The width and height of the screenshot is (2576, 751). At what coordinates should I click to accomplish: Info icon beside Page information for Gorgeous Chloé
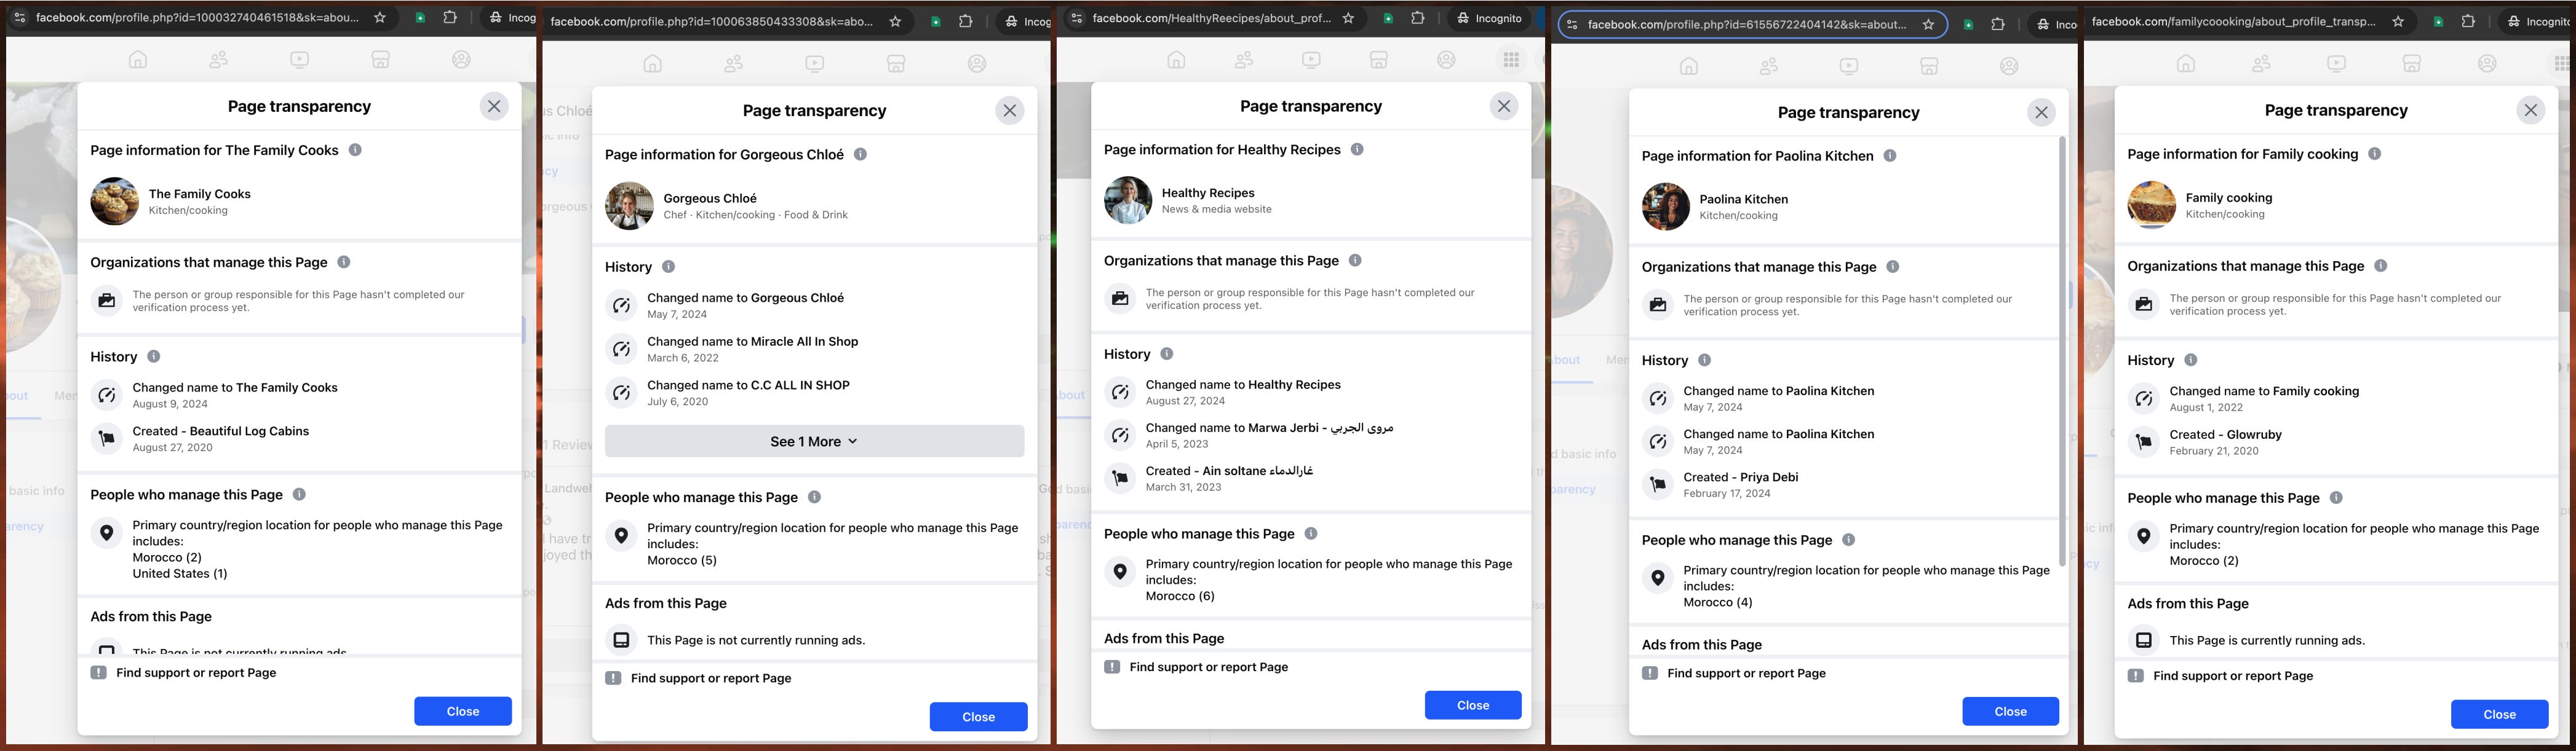pos(860,154)
